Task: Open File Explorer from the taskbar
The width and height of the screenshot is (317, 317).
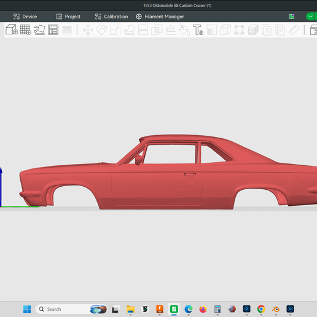Action: tap(130, 309)
